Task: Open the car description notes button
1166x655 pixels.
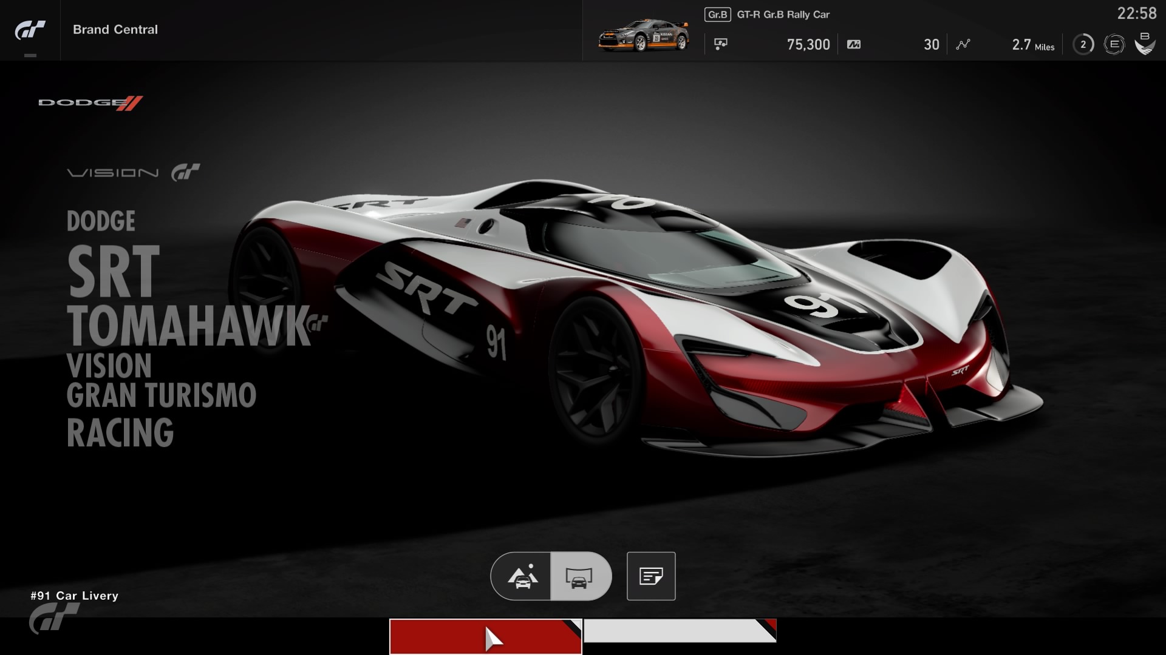Action: point(651,576)
